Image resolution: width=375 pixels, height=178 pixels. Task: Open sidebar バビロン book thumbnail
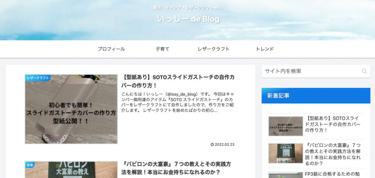click(286, 153)
